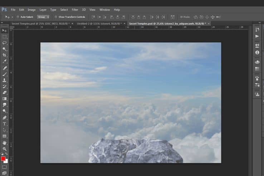
Task: Open the Layer menu
Action: pyautogui.click(x=43, y=10)
